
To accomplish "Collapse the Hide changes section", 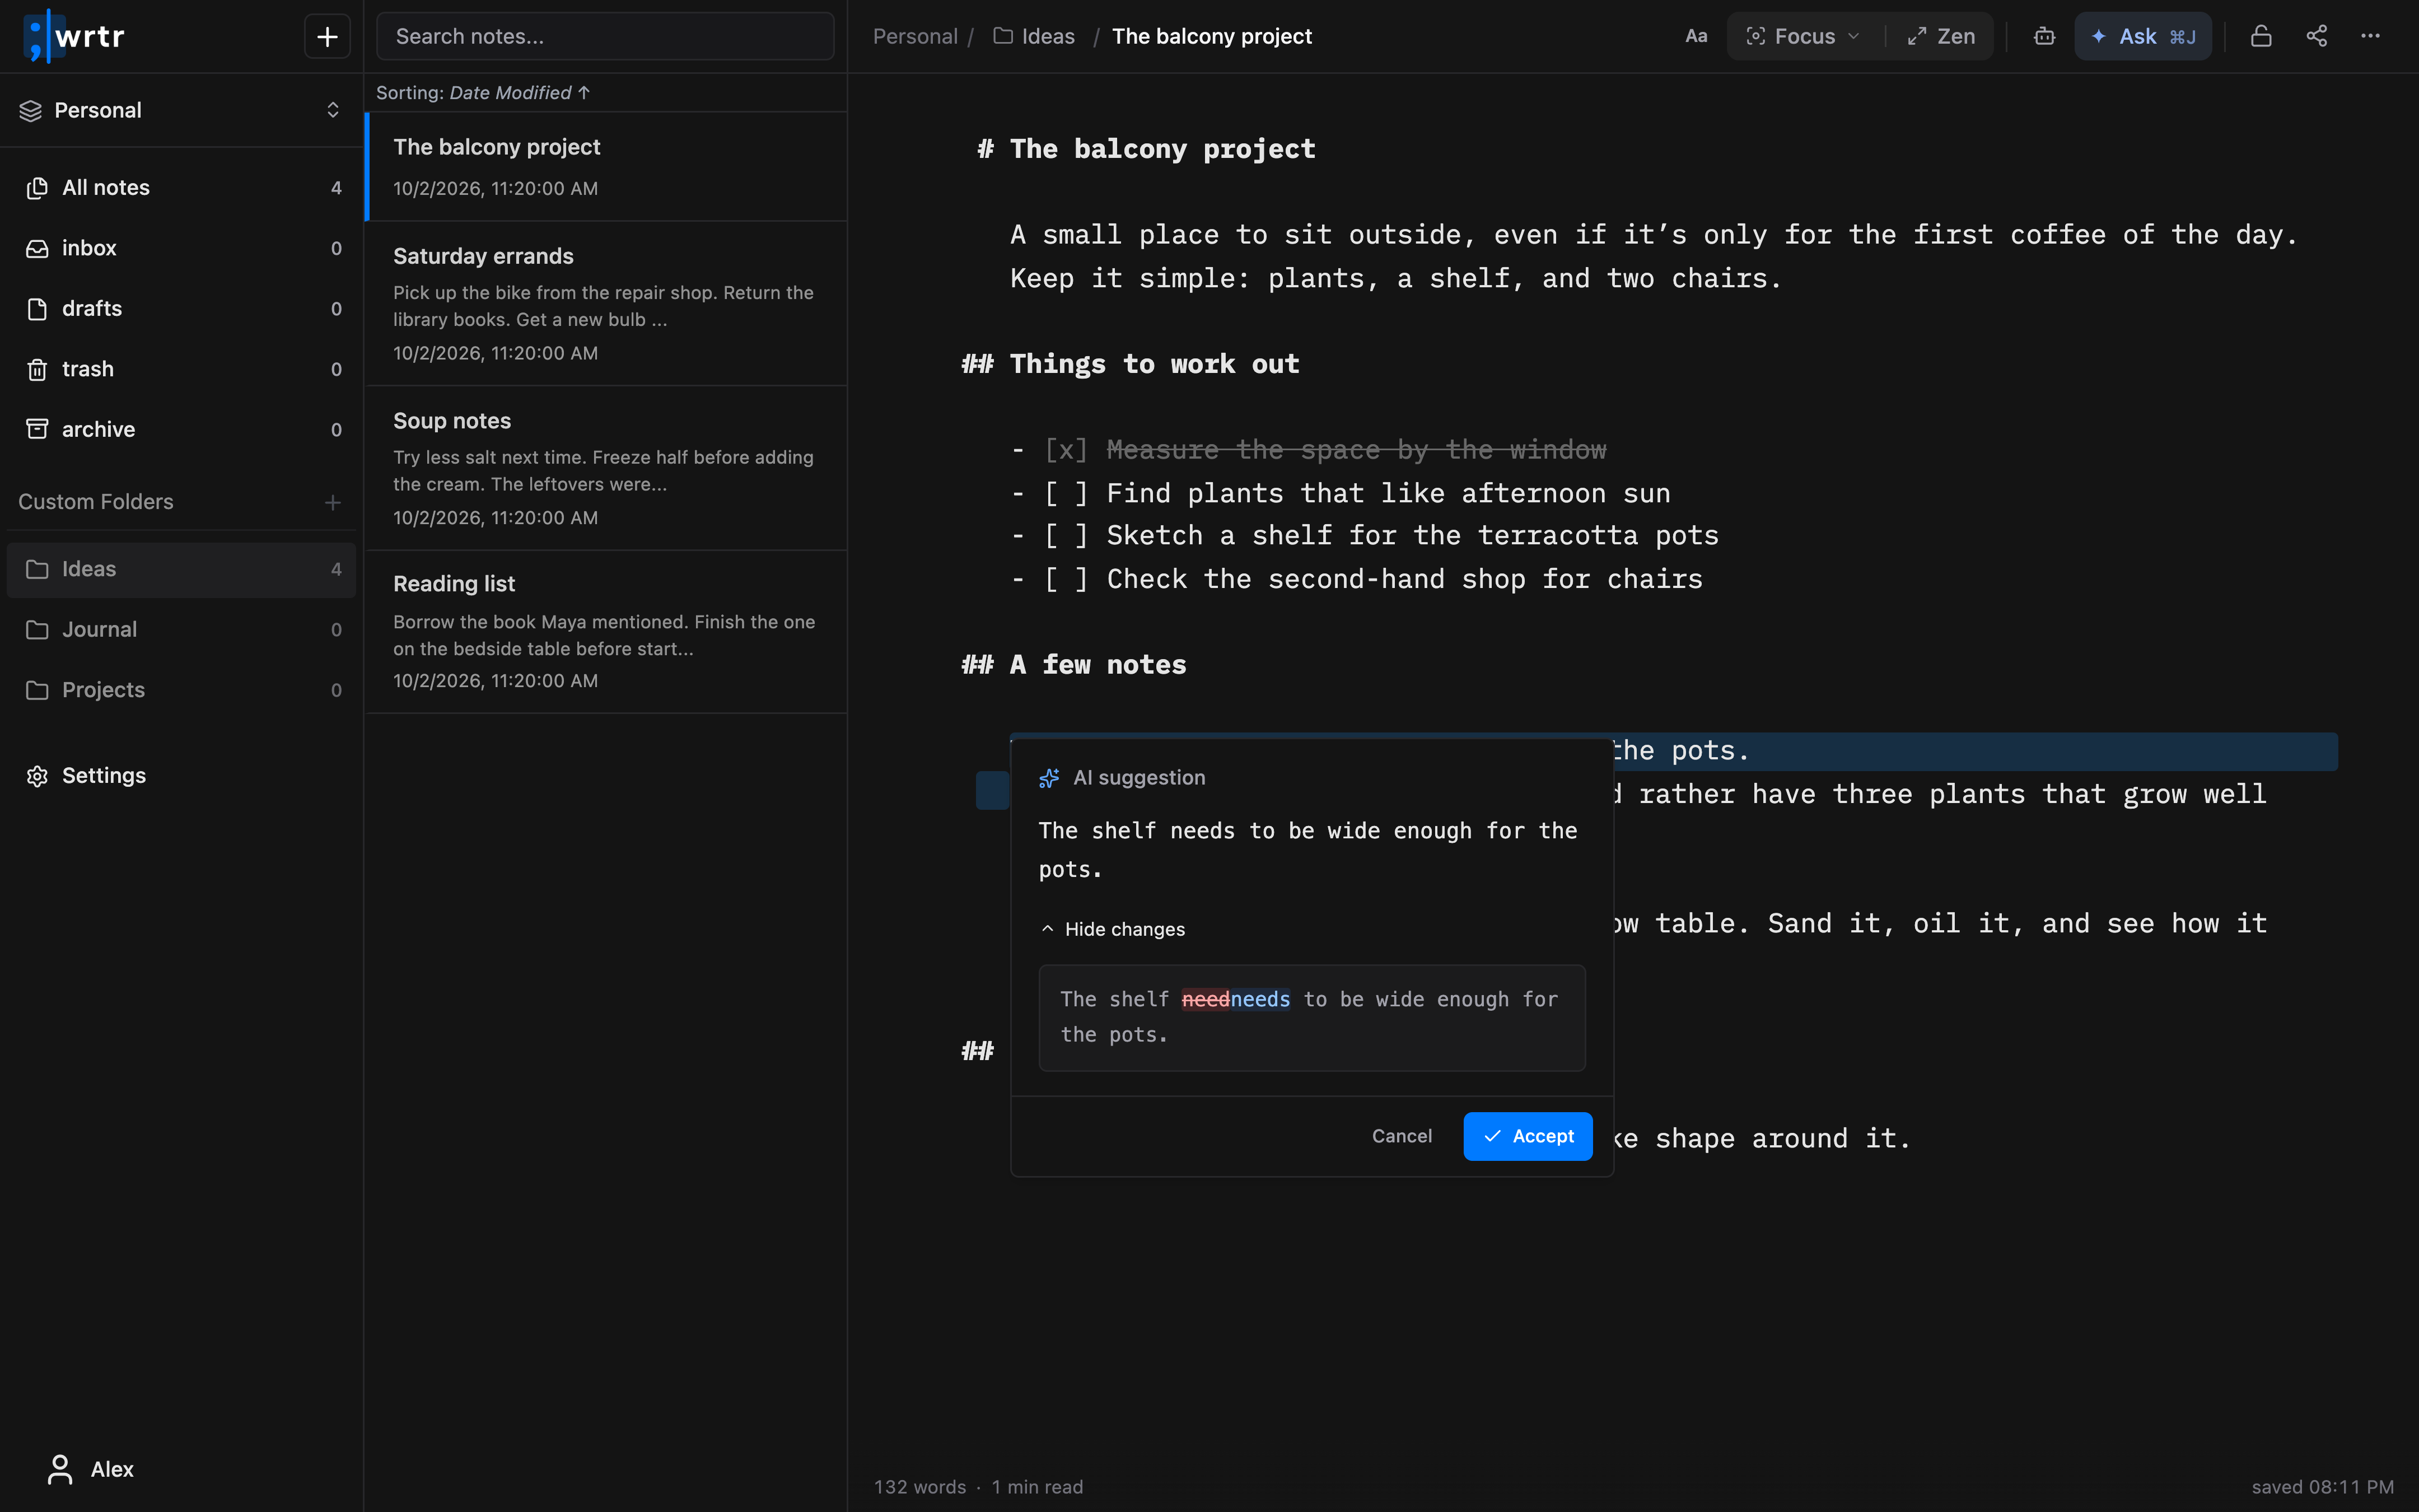I will pos(1113,929).
